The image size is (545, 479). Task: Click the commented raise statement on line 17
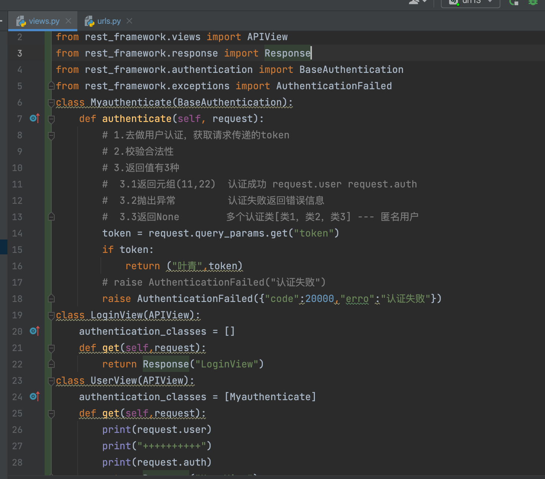(214, 282)
